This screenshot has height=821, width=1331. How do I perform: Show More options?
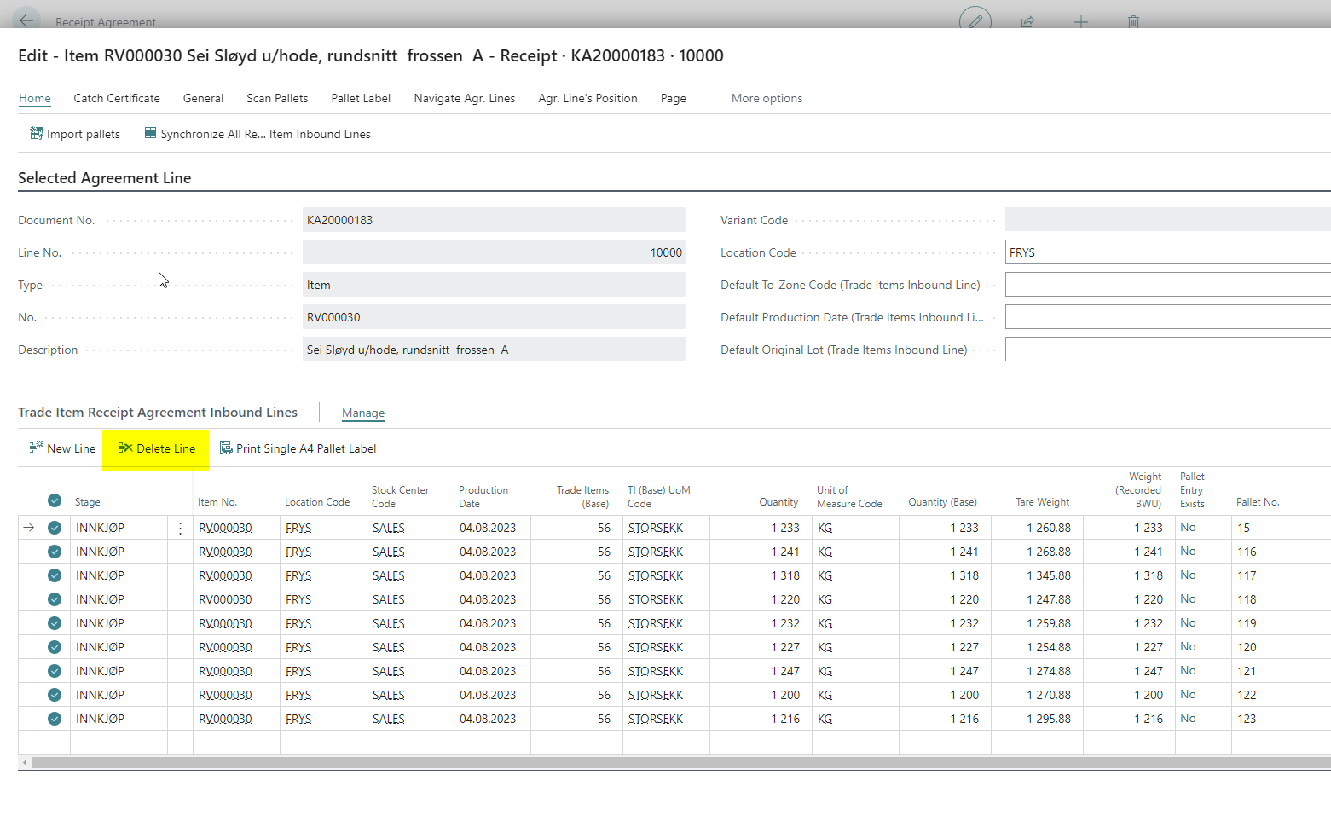pos(767,98)
